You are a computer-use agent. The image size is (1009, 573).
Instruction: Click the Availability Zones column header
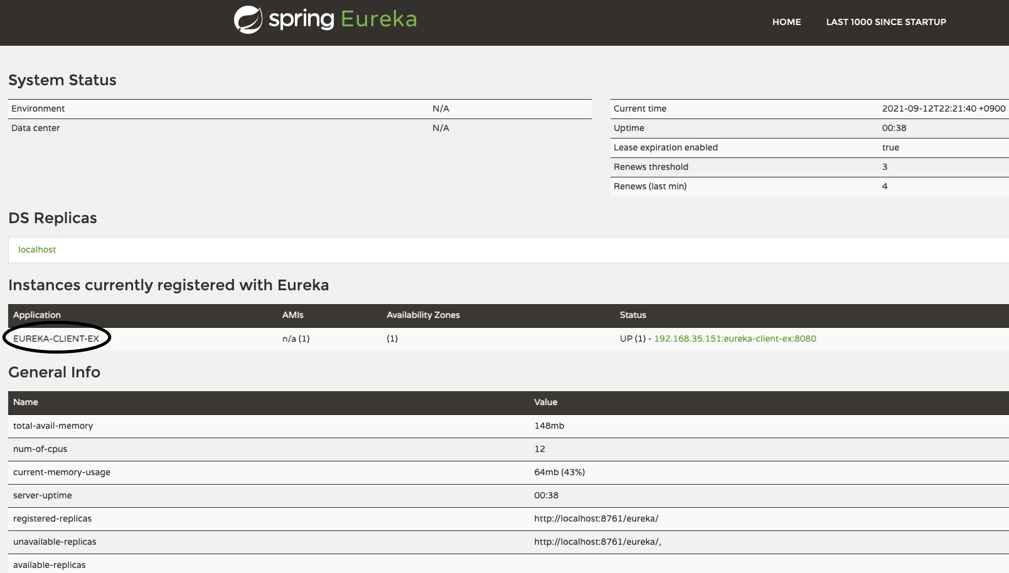pyautogui.click(x=423, y=315)
